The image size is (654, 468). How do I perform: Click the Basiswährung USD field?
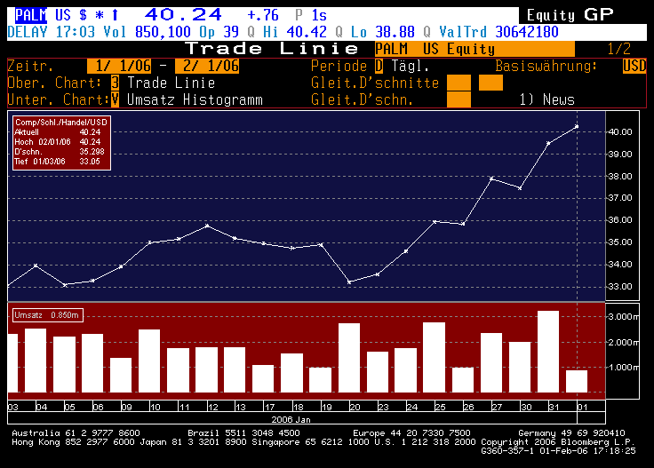[x=634, y=66]
